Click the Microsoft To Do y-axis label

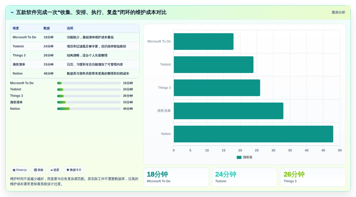click(x=159, y=41)
